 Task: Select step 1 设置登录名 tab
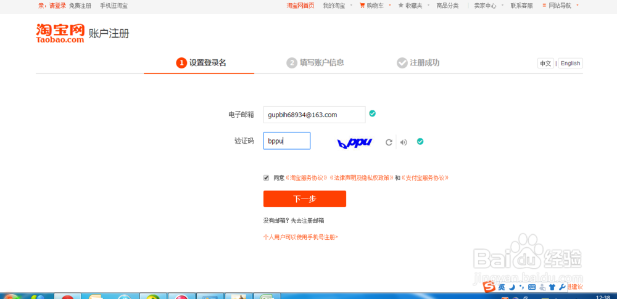coord(201,62)
